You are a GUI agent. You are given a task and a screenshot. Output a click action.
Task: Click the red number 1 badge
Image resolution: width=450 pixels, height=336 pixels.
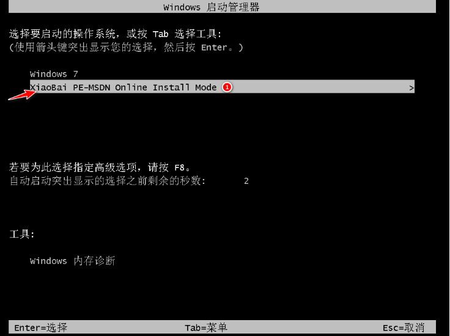point(227,87)
